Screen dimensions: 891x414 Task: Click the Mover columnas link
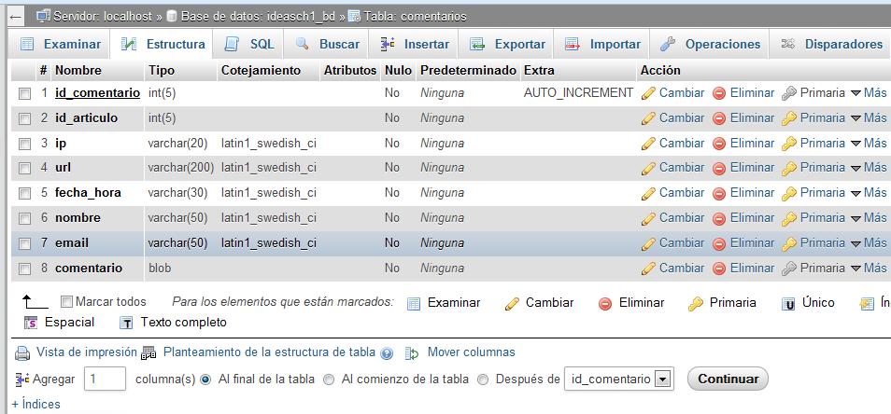[471, 352]
